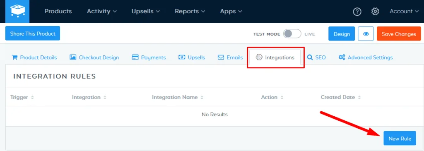
Task: Switch to Checkout Design tab
Action: click(x=94, y=58)
